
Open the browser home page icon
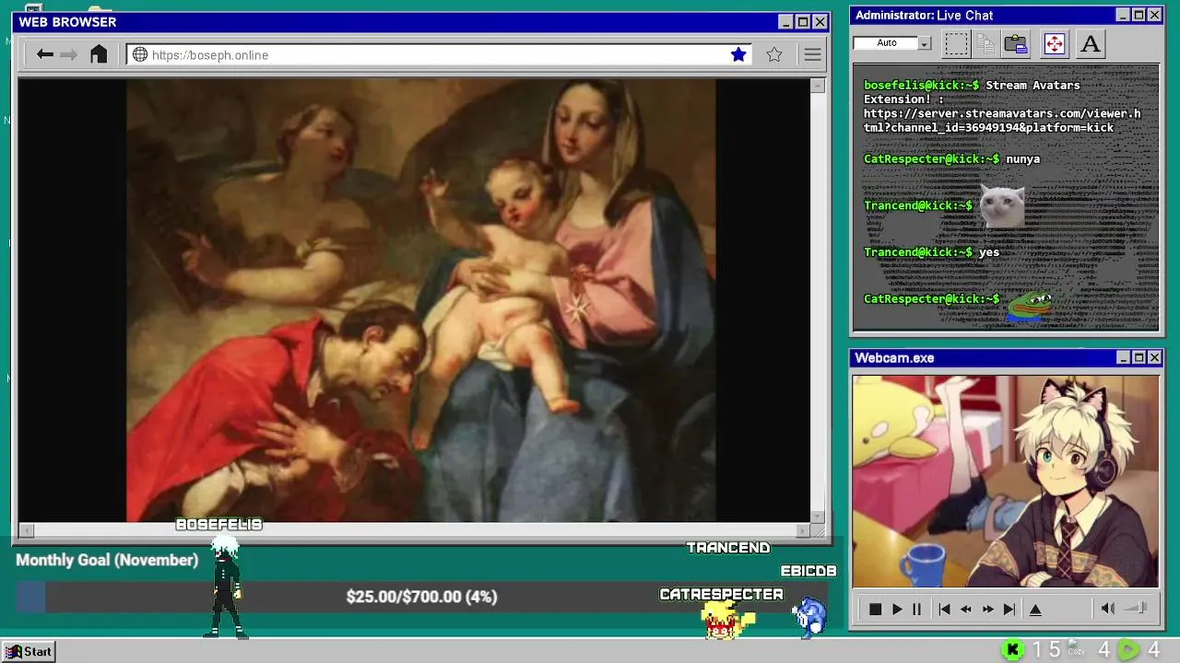(99, 54)
